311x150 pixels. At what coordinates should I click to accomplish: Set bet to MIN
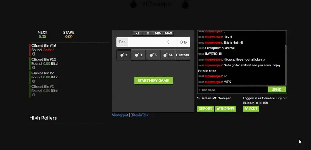(158, 33)
